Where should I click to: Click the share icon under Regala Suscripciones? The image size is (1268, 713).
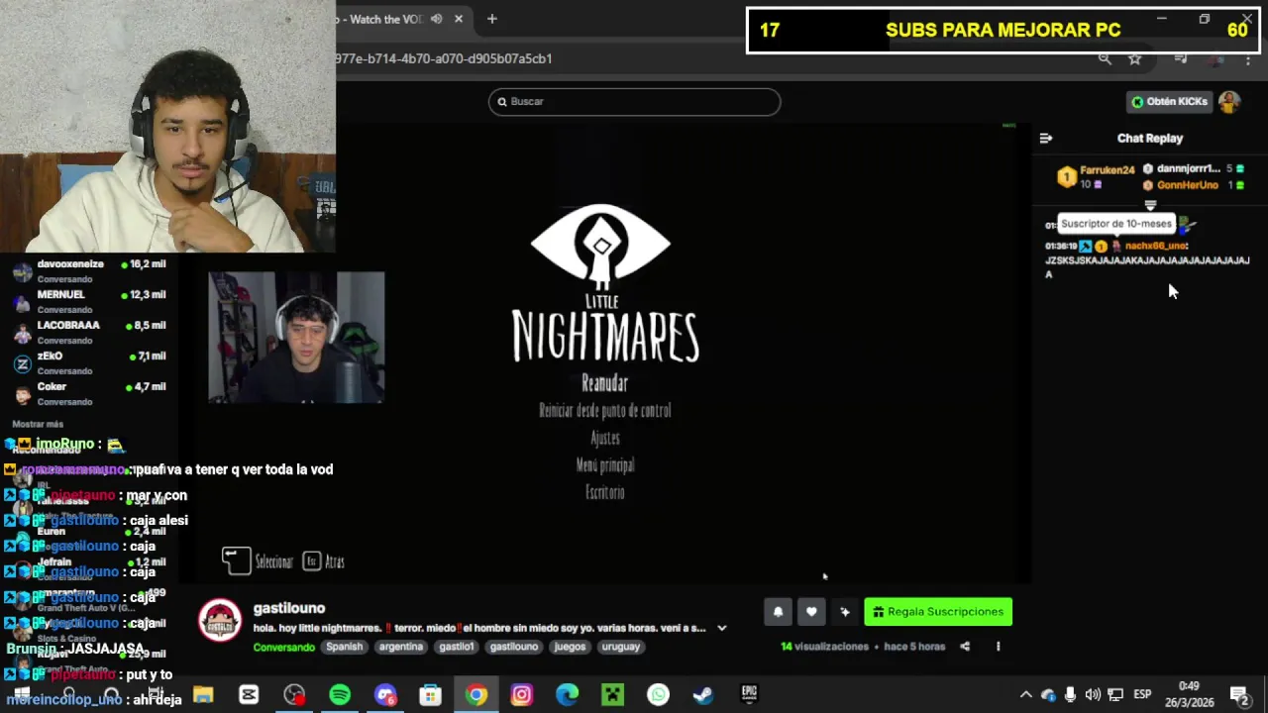click(965, 647)
